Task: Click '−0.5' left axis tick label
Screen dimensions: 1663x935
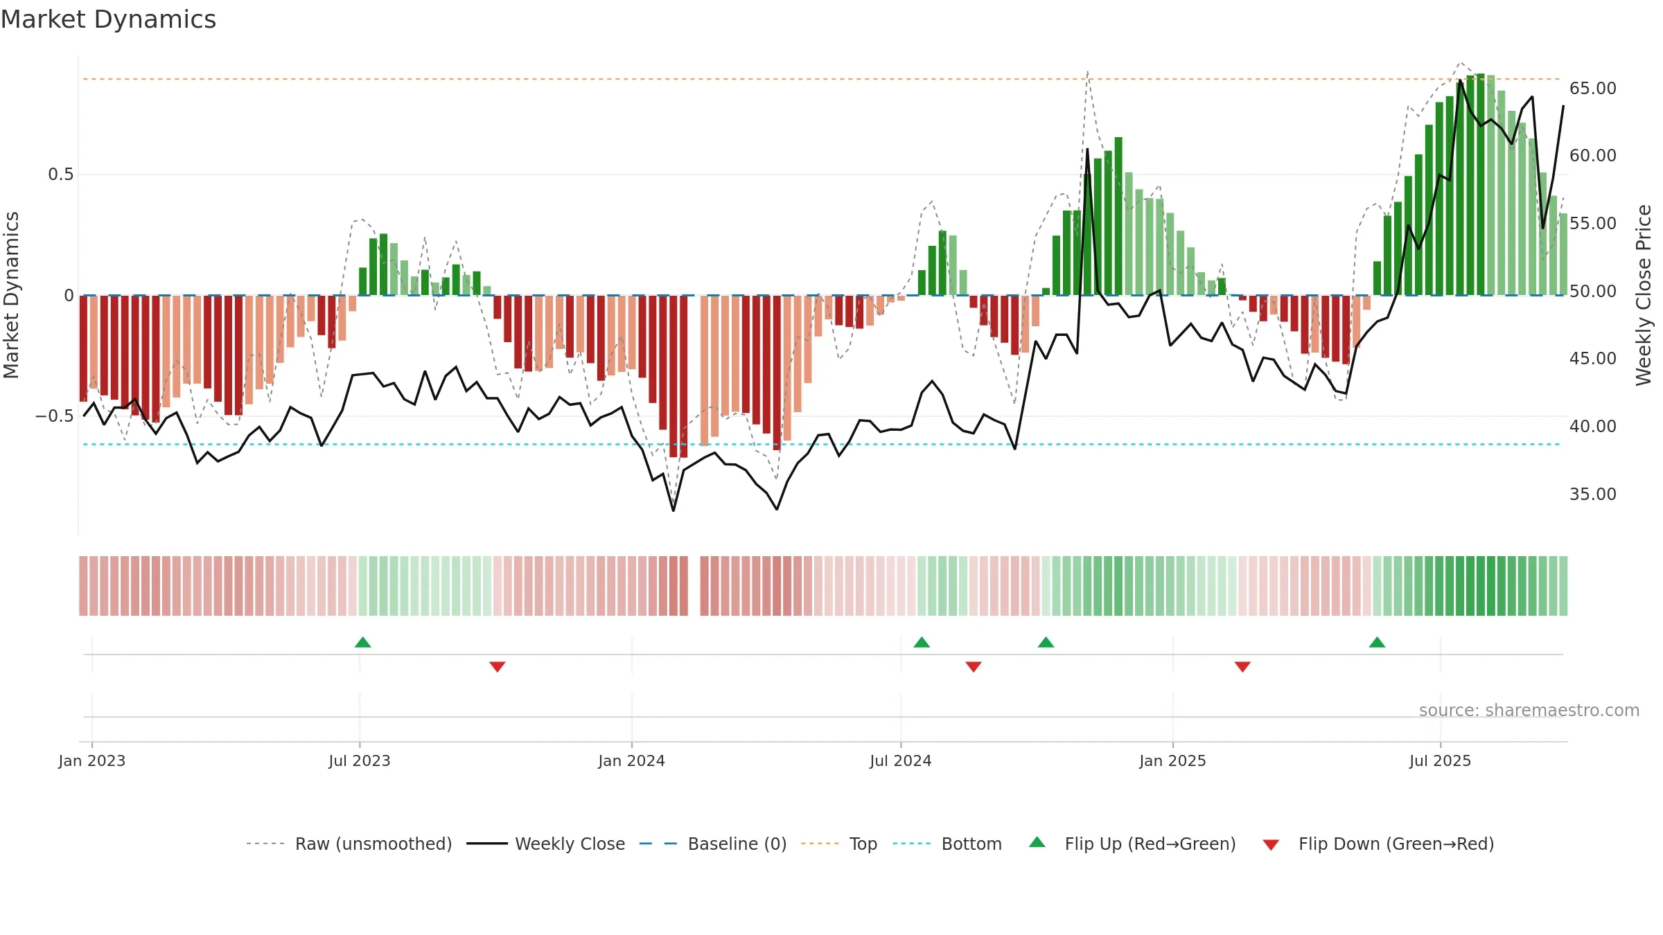Action: click(x=55, y=416)
